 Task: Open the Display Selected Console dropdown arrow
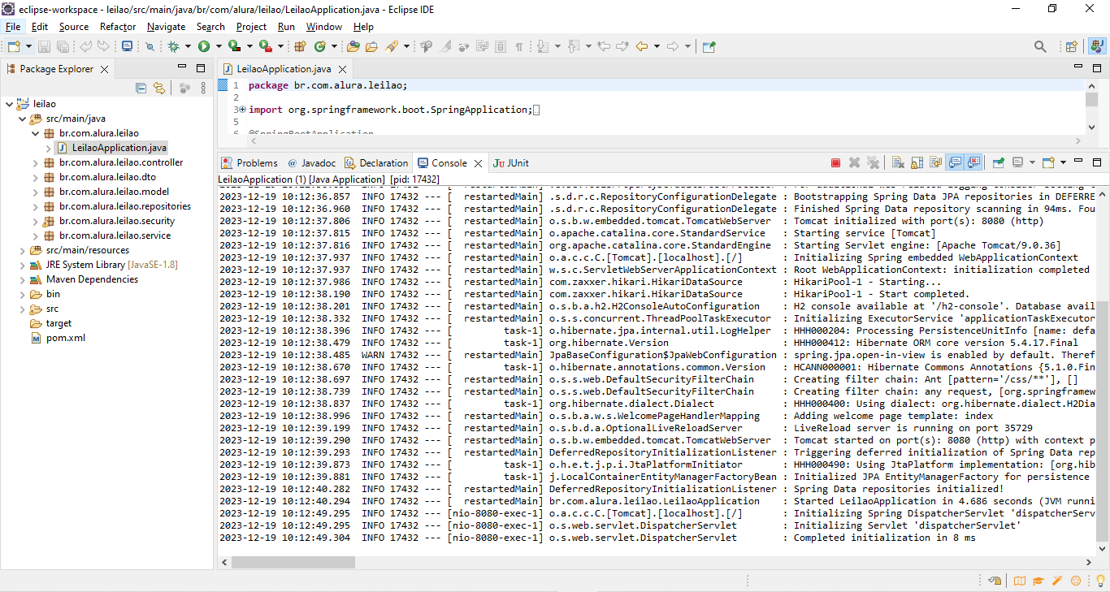click(1032, 162)
